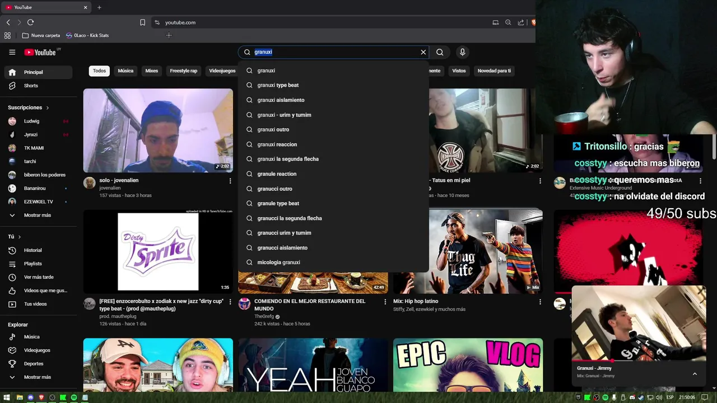Open the 0Laco - Kick Stats bookmark
This screenshot has height=403, width=717.
[87, 35]
